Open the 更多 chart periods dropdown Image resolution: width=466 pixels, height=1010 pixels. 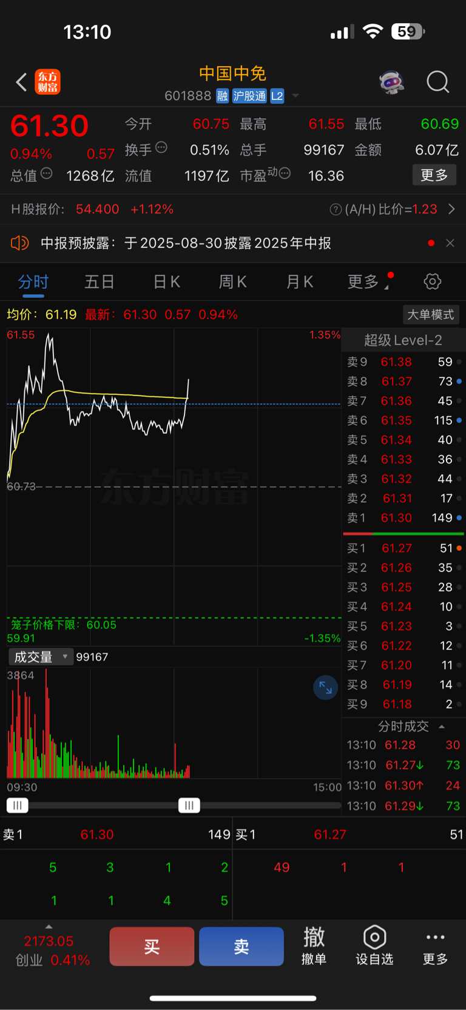point(368,282)
